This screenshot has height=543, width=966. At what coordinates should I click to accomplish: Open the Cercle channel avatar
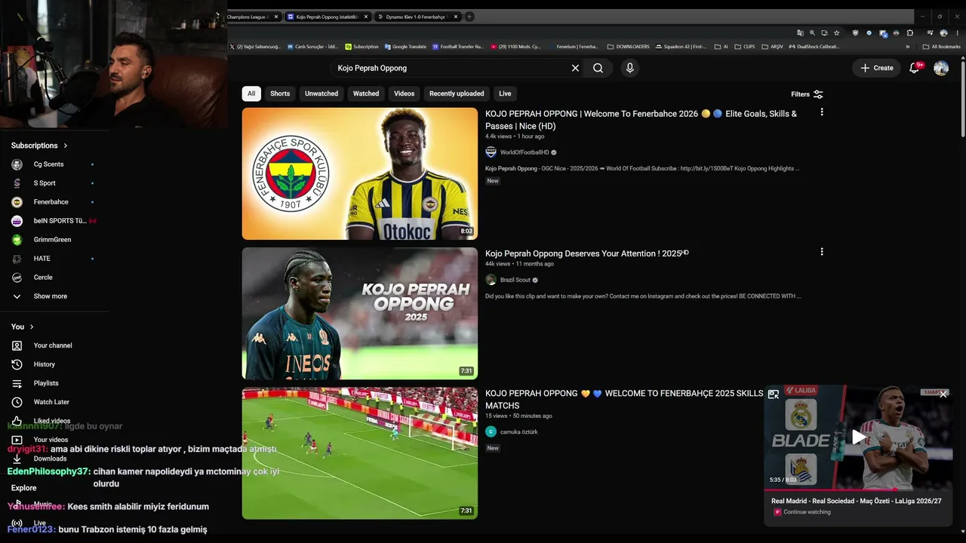click(17, 278)
